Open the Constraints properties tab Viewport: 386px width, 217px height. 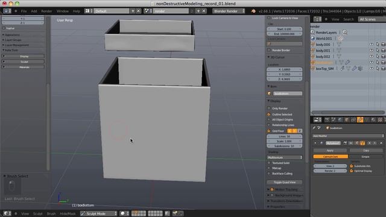pos(353,120)
